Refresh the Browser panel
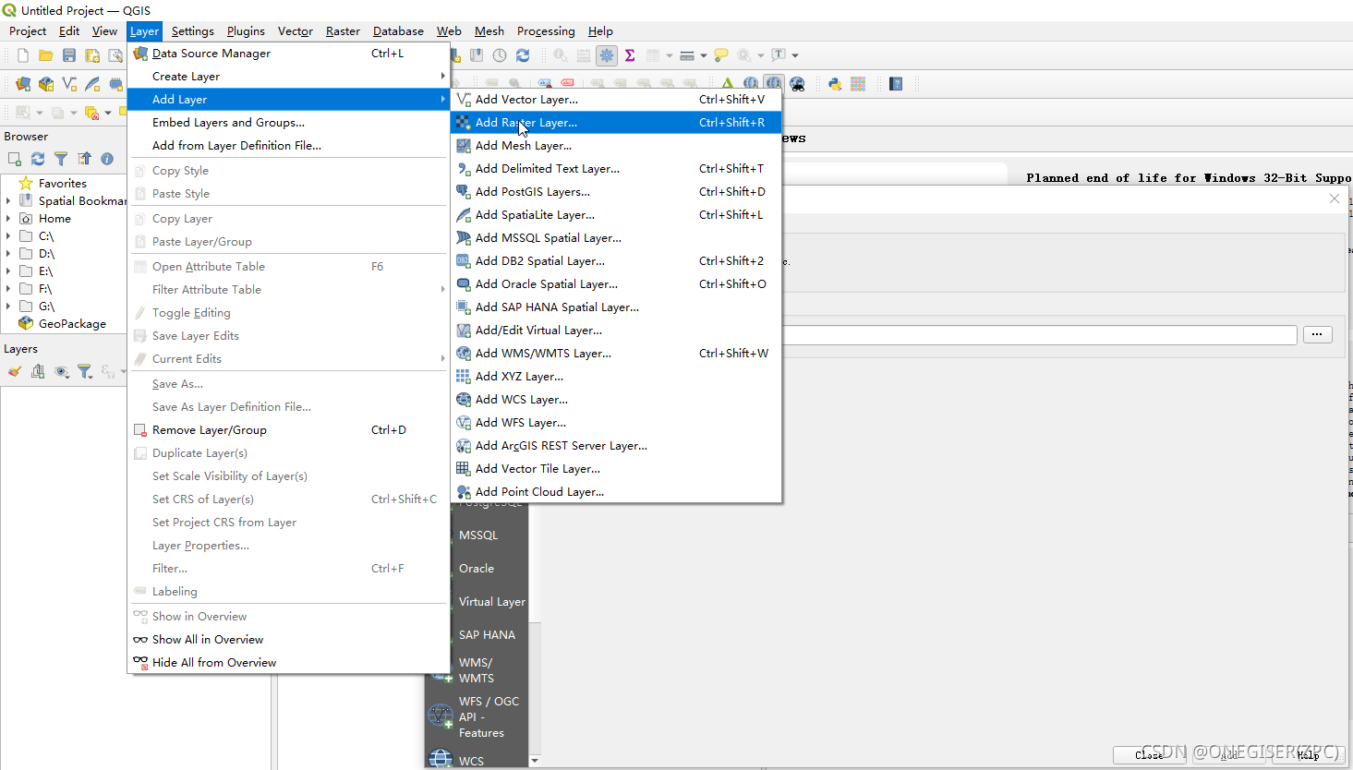 click(x=38, y=159)
